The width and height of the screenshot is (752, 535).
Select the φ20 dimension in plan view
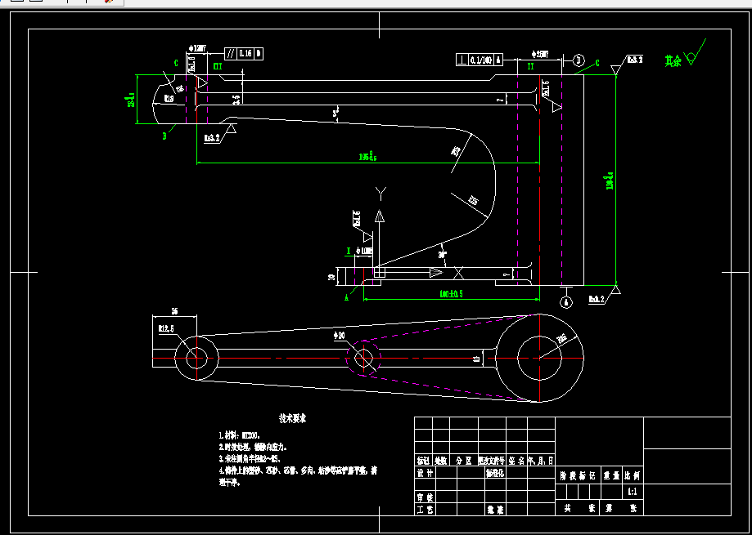coord(339,337)
